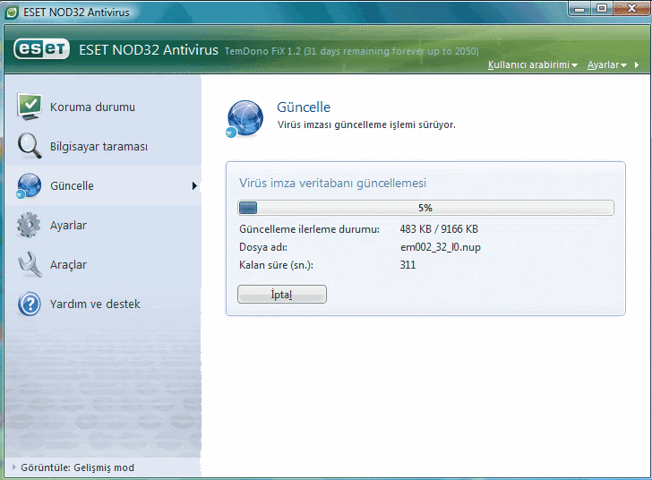Select the Güncelle sidebar item

[103, 185]
